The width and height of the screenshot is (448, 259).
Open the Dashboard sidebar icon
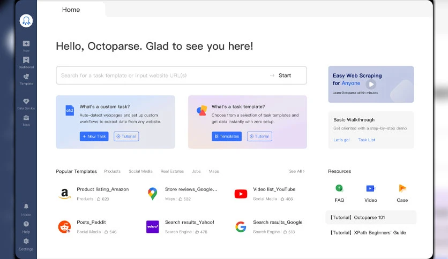pyautogui.click(x=26, y=60)
